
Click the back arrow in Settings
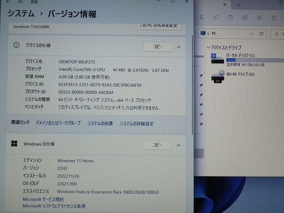[8, 2]
